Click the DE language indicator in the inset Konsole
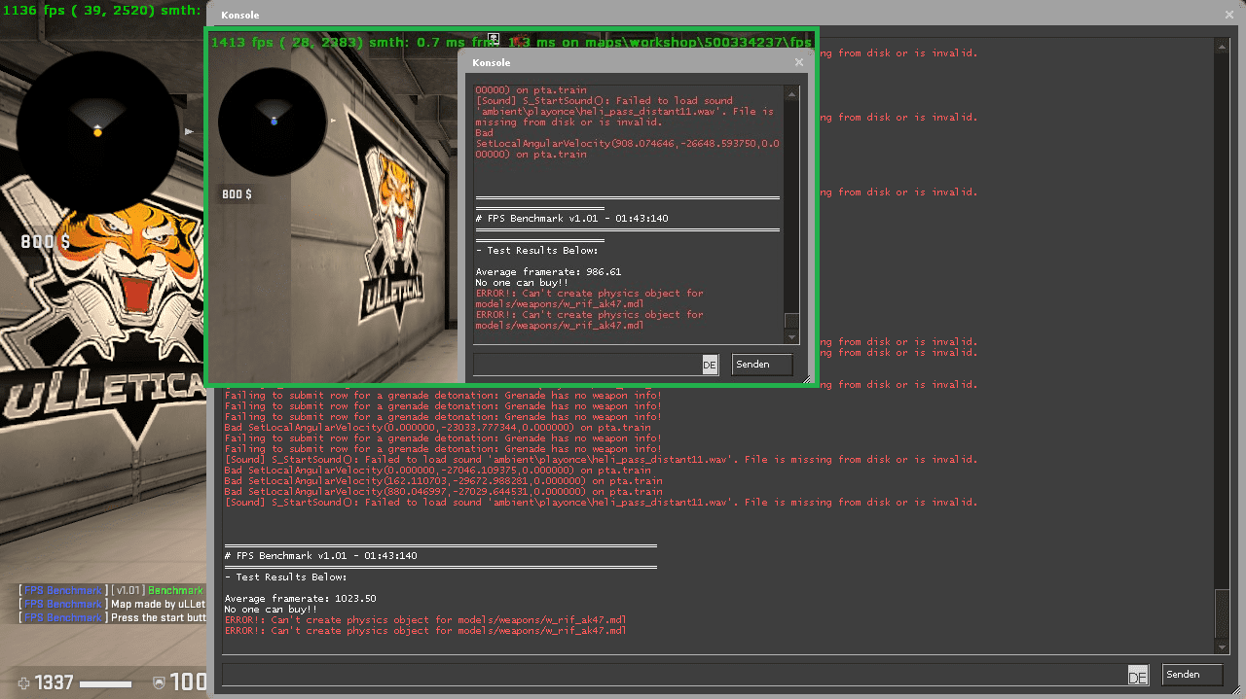This screenshot has height=699, width=1246. [710, 366]
